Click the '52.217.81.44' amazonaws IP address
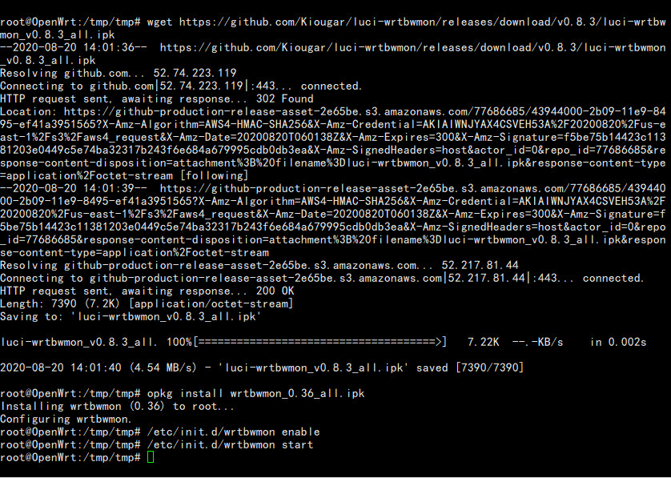Viewport: 671px width, 478px height. (x=480, y=265)
